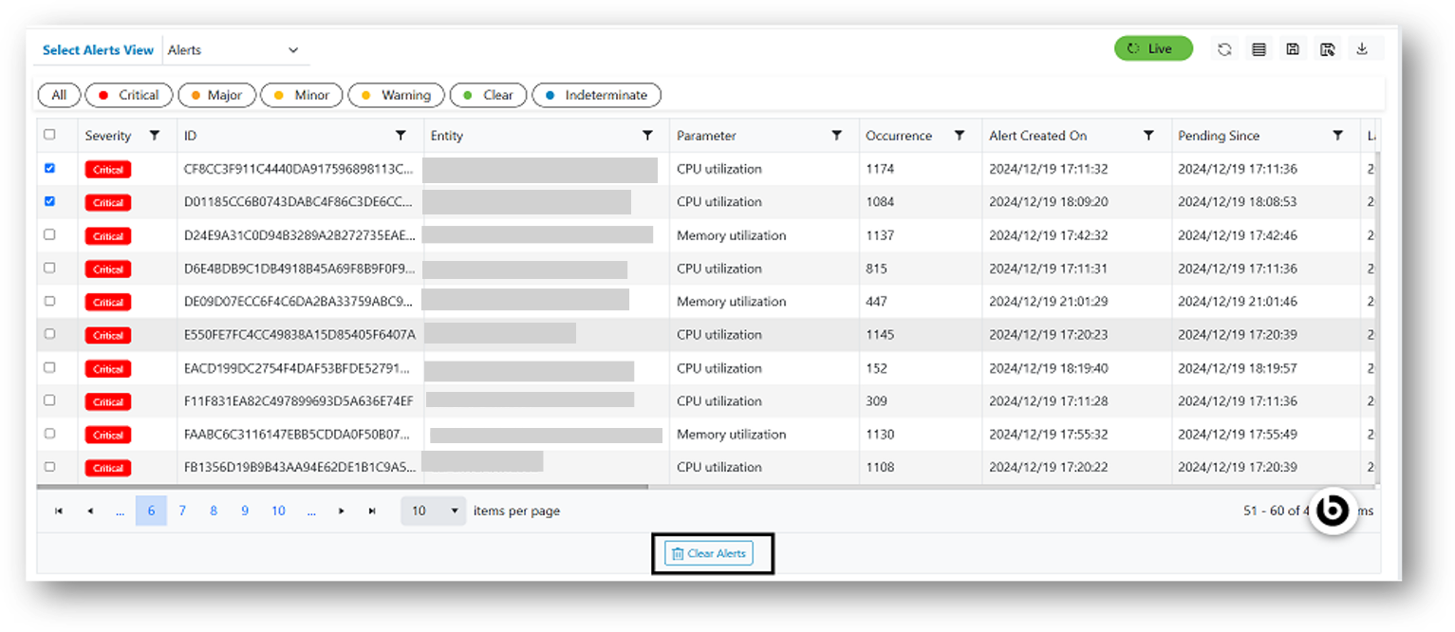Sort by Pending Since column header
Screen dimensions: 1455x632
pyautogui.click(x=1219, y=136)
